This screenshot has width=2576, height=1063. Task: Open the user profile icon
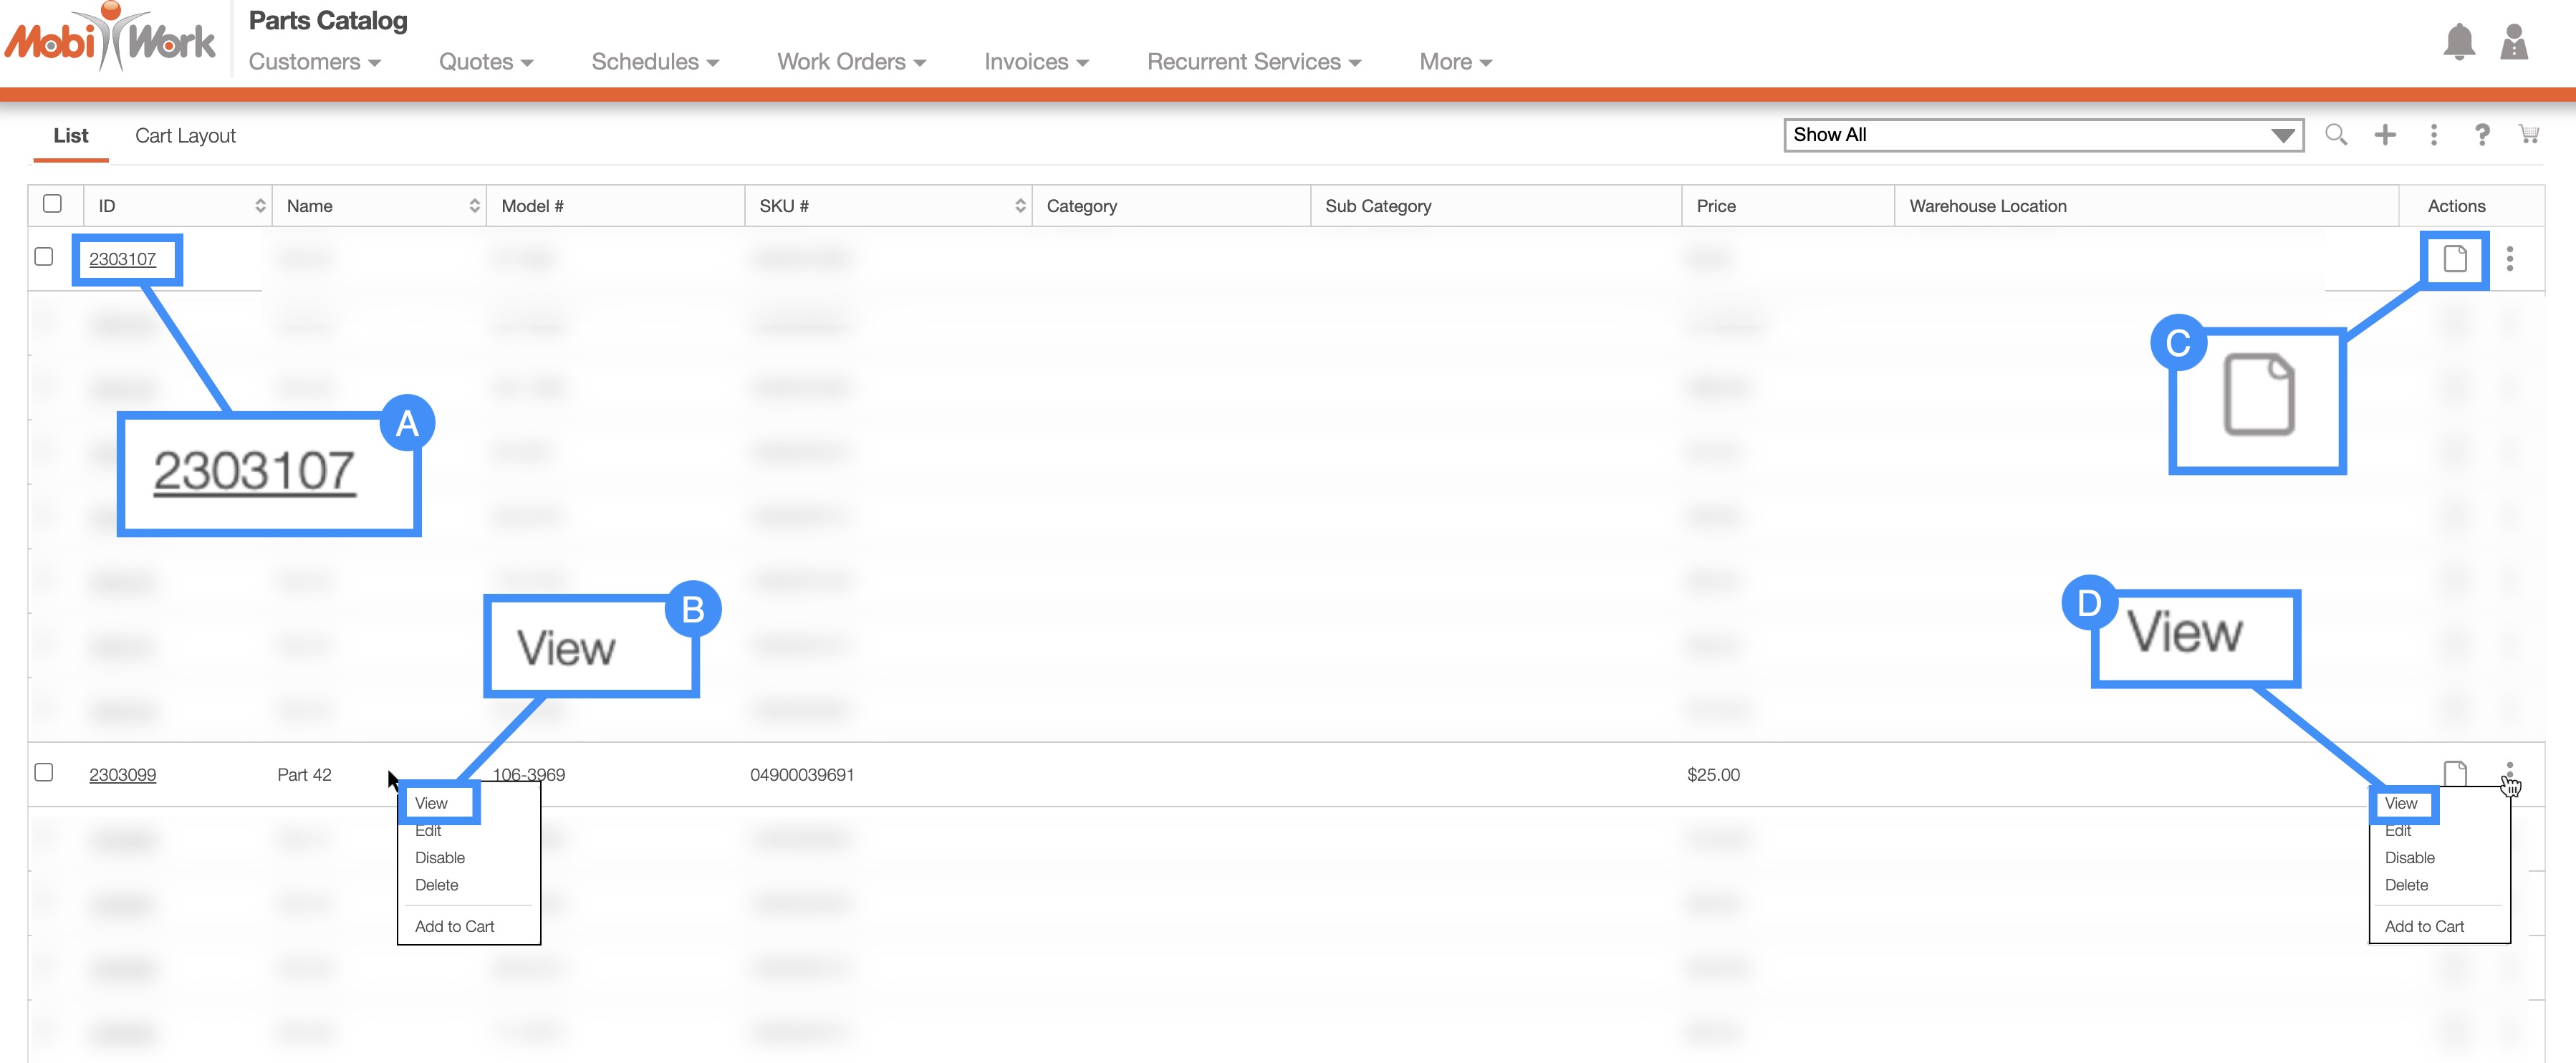(x=2513, y=42)
